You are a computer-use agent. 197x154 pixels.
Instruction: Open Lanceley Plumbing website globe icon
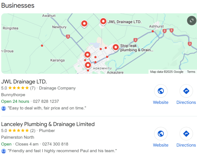coord(161,134)
